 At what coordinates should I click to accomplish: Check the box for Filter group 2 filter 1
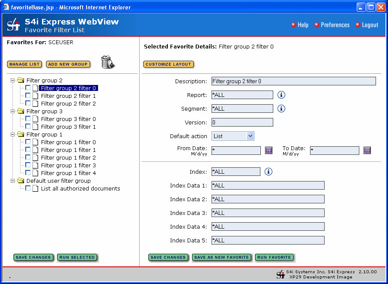click(x=28, y=95)
